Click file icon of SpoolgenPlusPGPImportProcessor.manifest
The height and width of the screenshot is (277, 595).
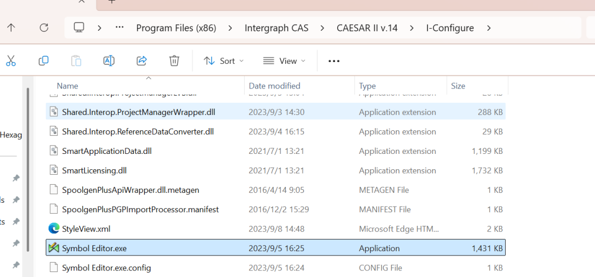click(x=54, y=209)
